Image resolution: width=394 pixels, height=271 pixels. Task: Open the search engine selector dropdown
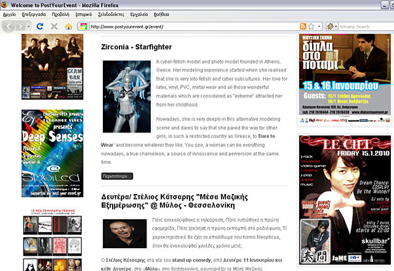(x=332, y=26)
